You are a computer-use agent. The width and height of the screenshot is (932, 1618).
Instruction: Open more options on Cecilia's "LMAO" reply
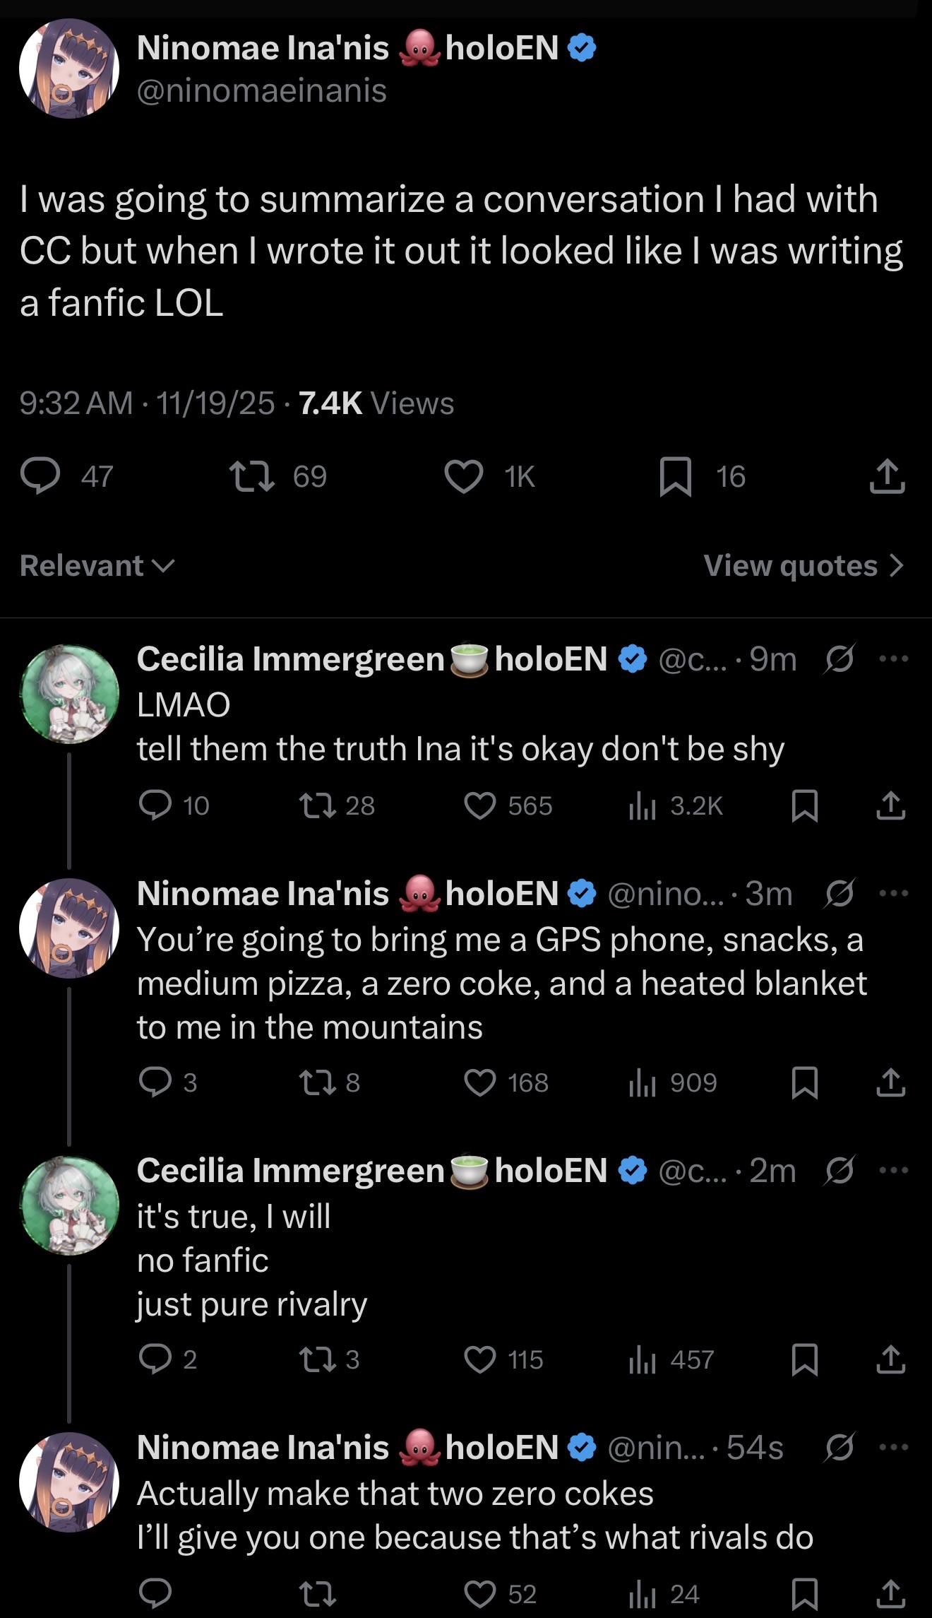pyautogui.click(x=894, y=659)
